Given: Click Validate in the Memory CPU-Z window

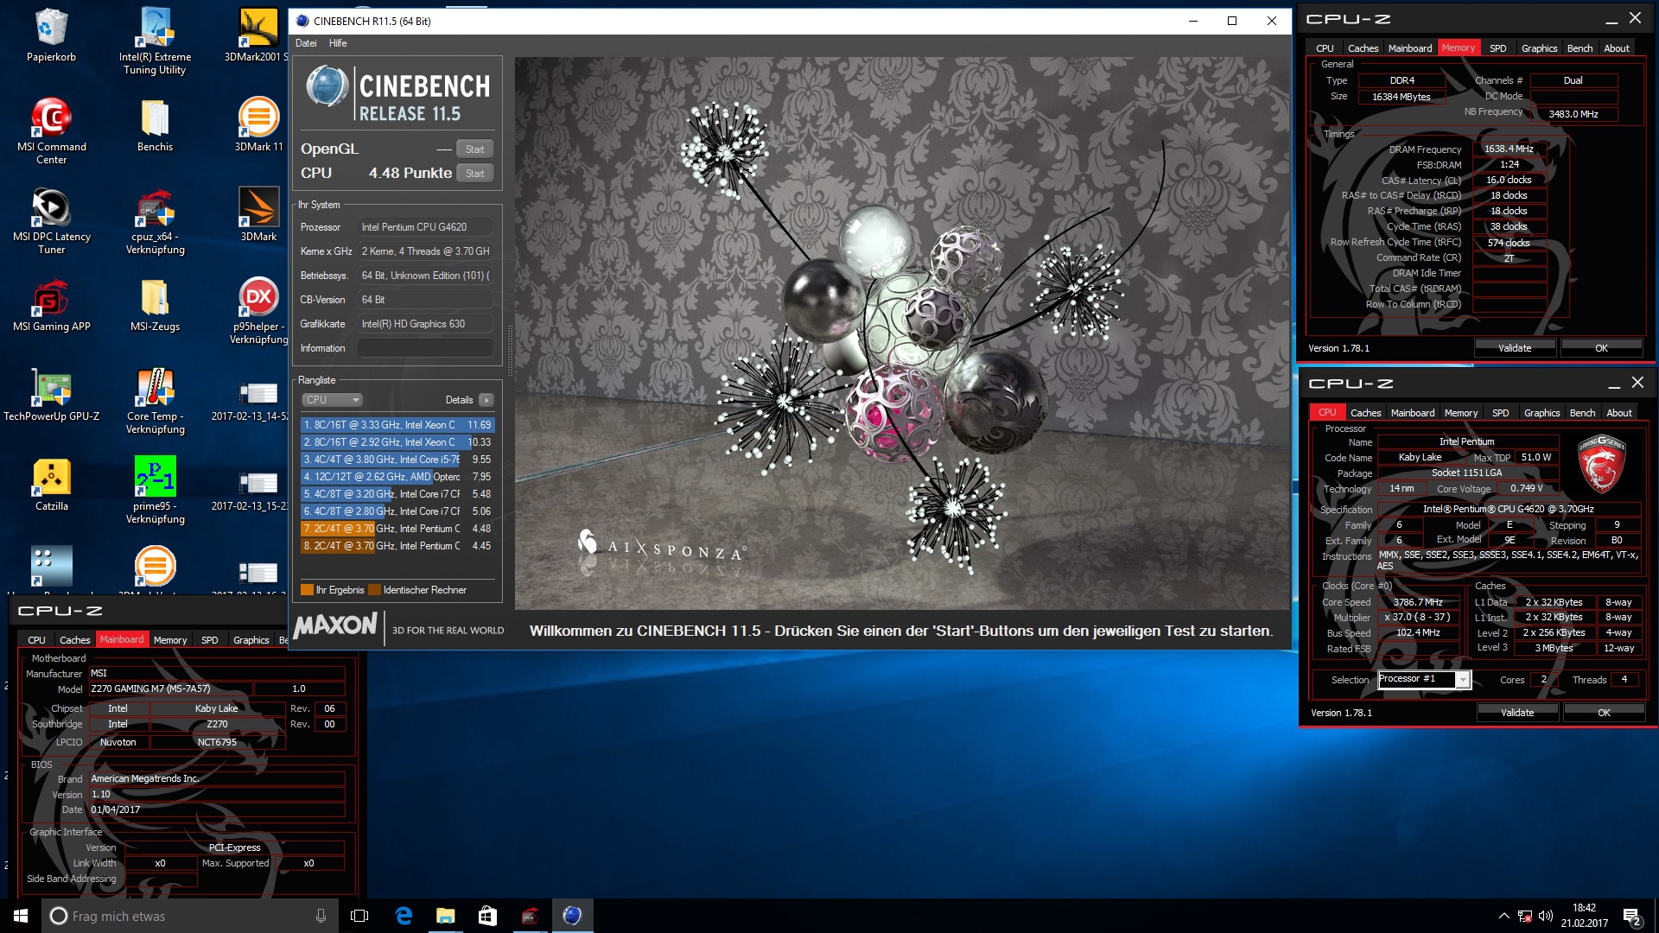Looking at the screenshot, I should 1515,348.
